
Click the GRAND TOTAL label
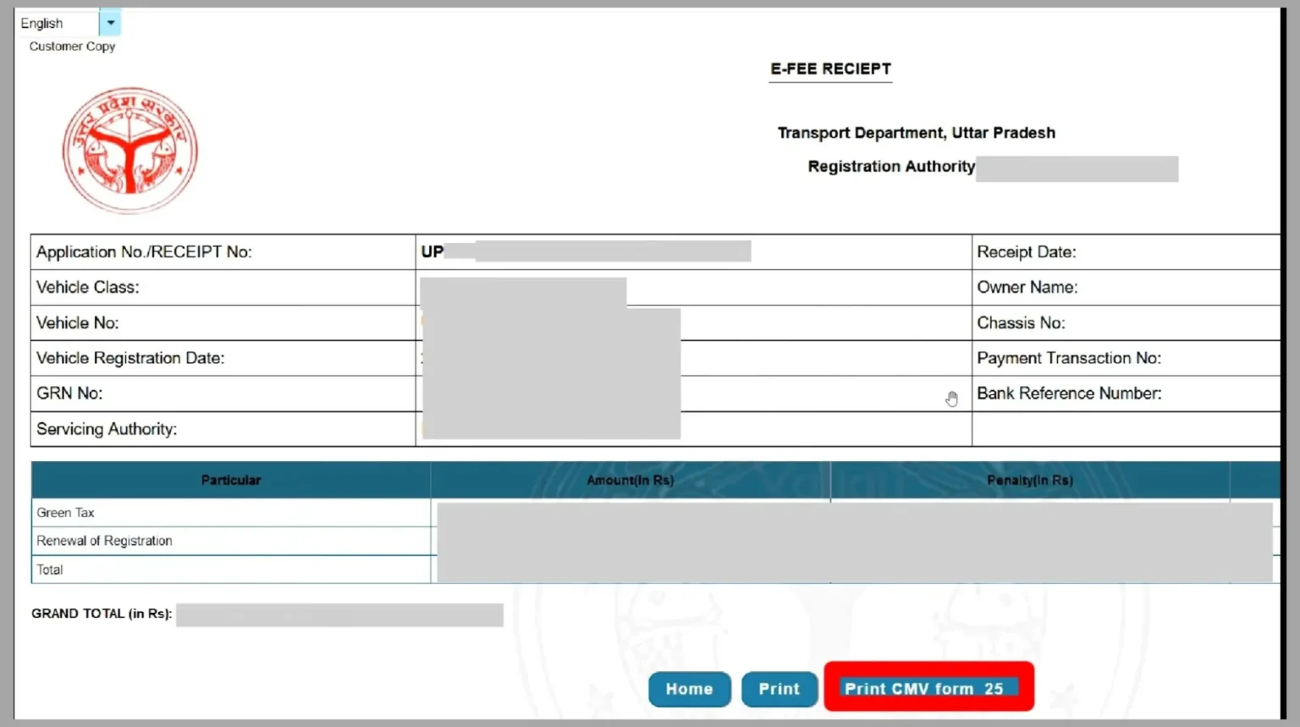pos(102,614)
